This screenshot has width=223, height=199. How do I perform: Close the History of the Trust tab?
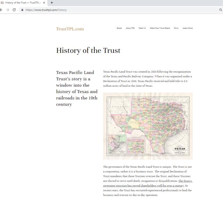click(x=44, y=3)
